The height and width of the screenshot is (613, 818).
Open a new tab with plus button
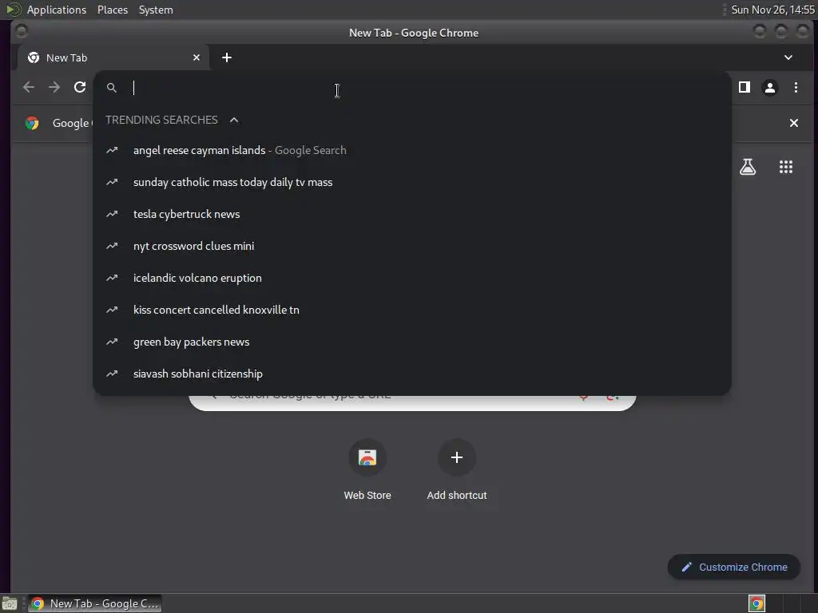point(226,57)
